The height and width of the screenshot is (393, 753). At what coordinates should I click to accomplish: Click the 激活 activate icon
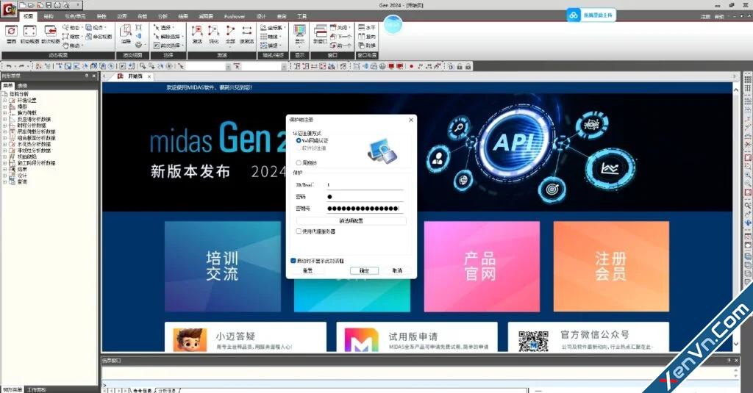197,32
